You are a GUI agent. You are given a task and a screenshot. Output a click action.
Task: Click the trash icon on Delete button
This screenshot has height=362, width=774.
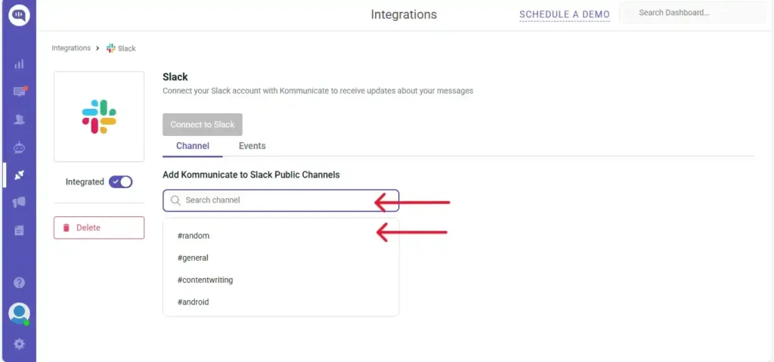[x=67, y=227]
